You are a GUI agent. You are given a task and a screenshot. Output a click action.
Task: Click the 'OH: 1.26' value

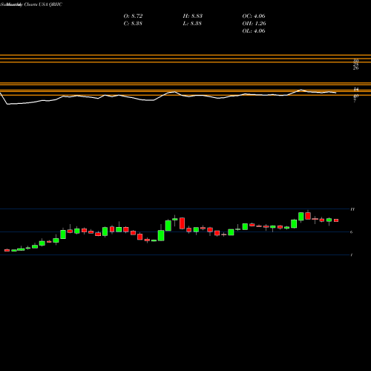tap(254, 24)
